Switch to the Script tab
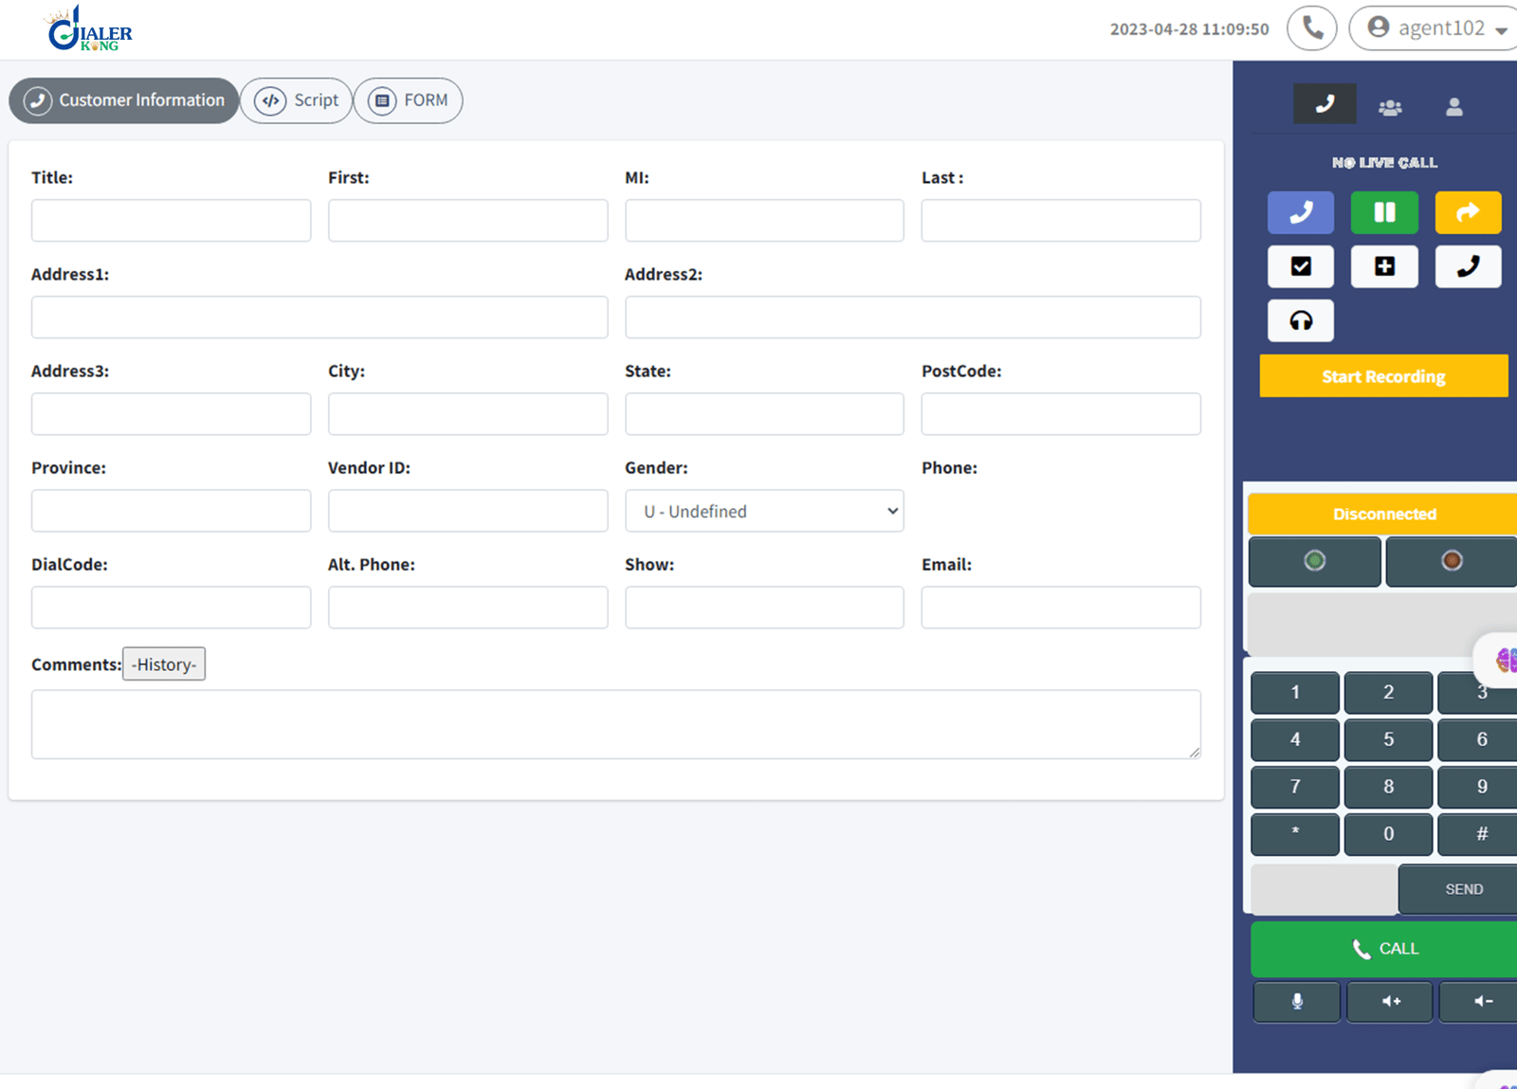The height and width of the screenshot is (1089, 1517). coord(296,100)
